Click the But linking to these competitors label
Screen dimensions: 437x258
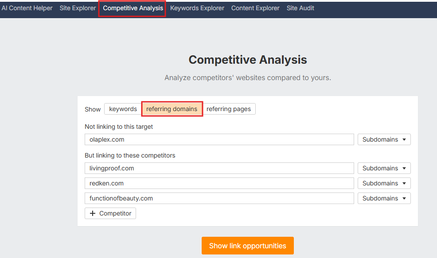(x=130, y=155)
